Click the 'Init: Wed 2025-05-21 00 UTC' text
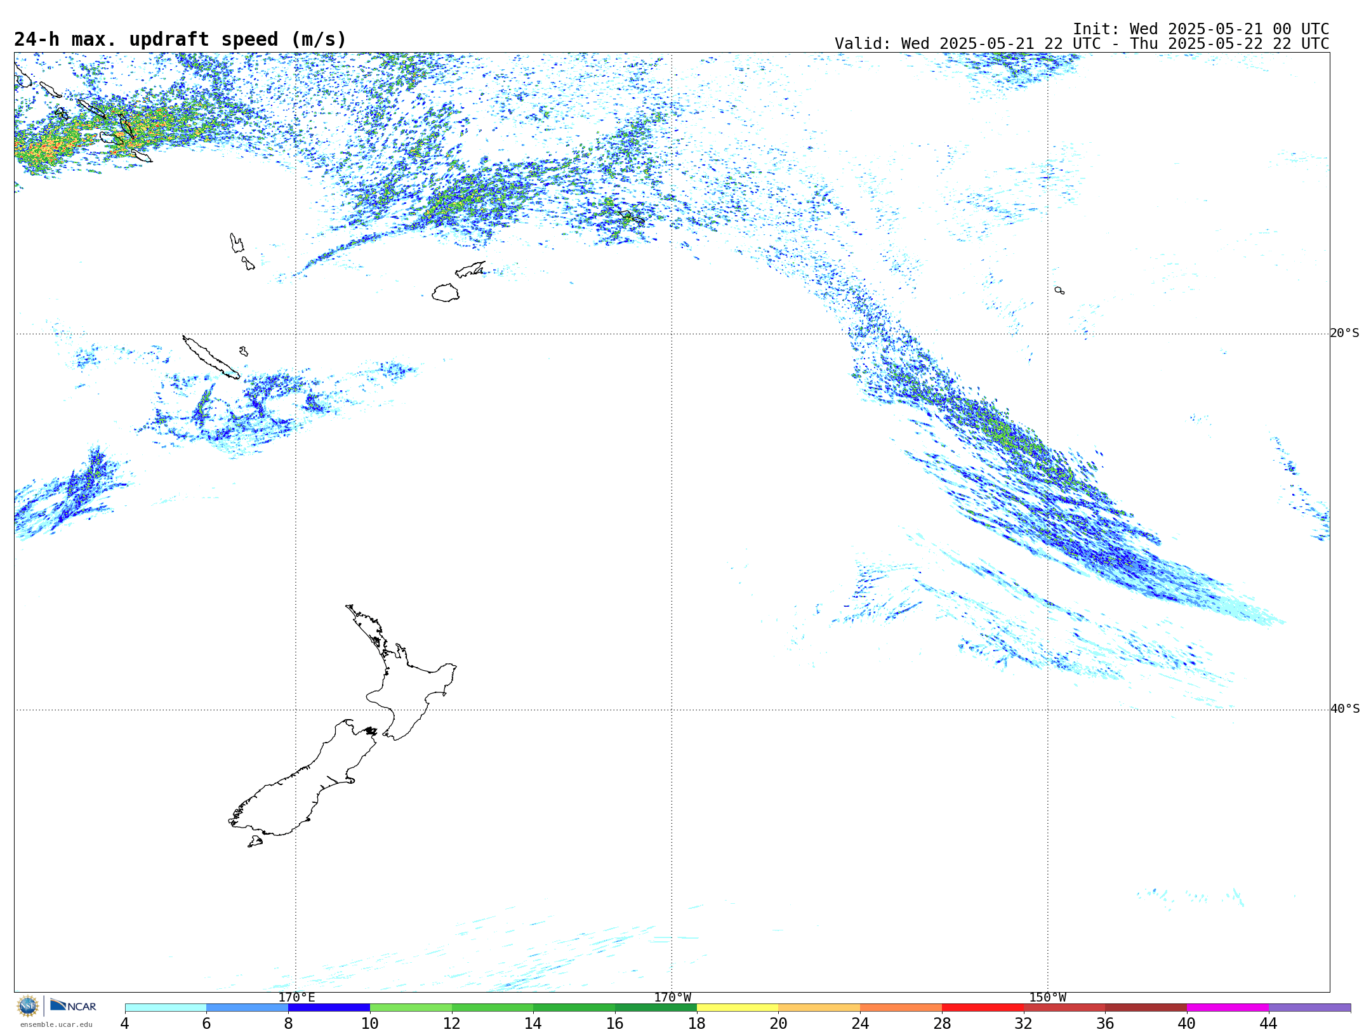This screenshot has width=1371, height=1032. [x=1201, y=29]
